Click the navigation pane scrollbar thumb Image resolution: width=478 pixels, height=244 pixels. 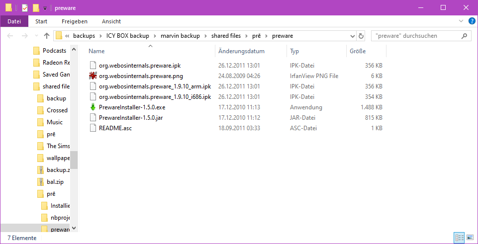point(74,160)
